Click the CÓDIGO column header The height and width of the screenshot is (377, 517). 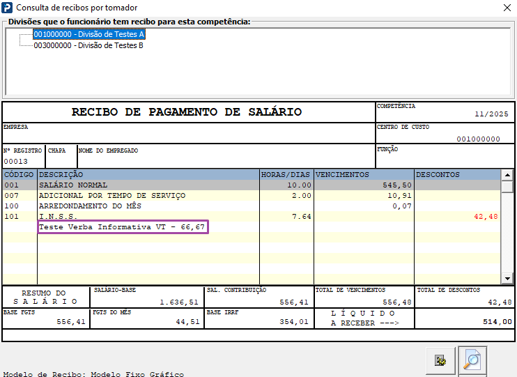[x=19, y=174]
